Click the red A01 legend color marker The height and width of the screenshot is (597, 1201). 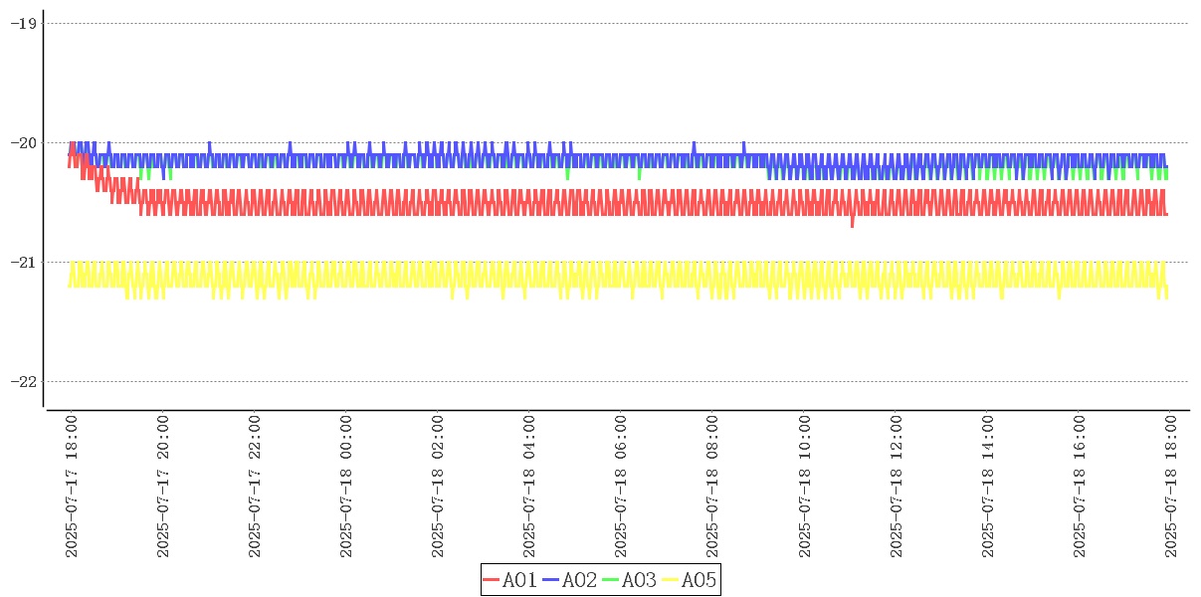[x=492, y=580]
